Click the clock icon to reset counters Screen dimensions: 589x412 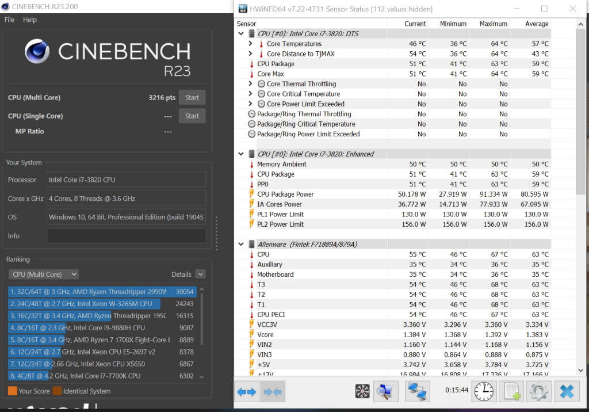click(x=484, y=391)
